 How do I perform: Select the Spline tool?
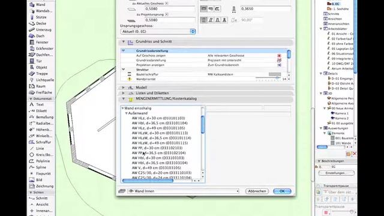click(41, 167)
